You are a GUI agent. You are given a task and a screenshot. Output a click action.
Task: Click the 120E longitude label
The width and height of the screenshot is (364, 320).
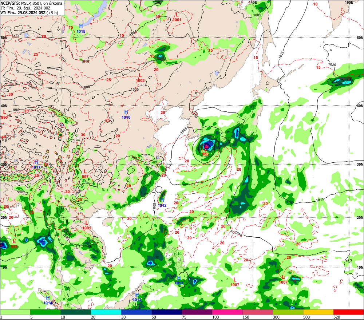(x=157, y=2)
